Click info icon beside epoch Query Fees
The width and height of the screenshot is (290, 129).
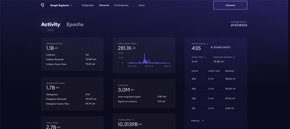(x=205, y=57)
